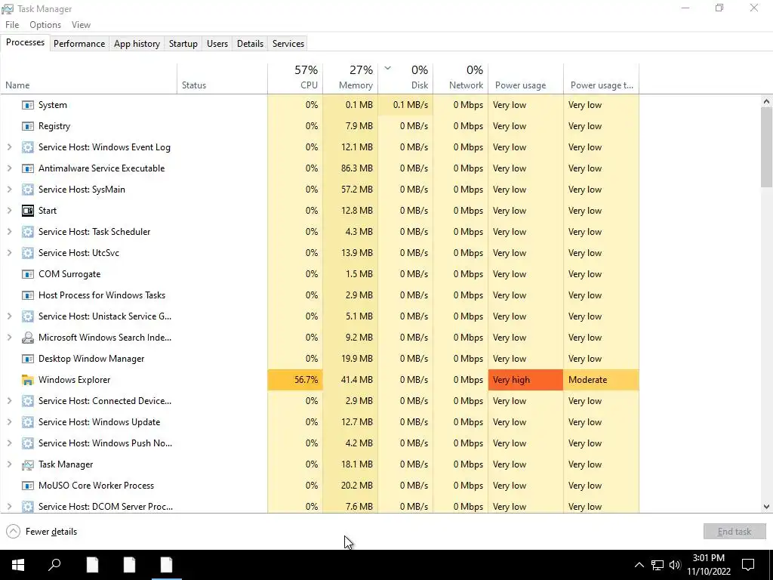Image resolution: width=773 pixels, height=580 pixels.
Task: Show hidden tray icons chevron
Action: [639, 565]
